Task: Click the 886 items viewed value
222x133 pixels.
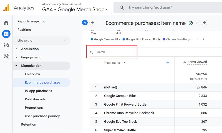Action: click(204, 113)
